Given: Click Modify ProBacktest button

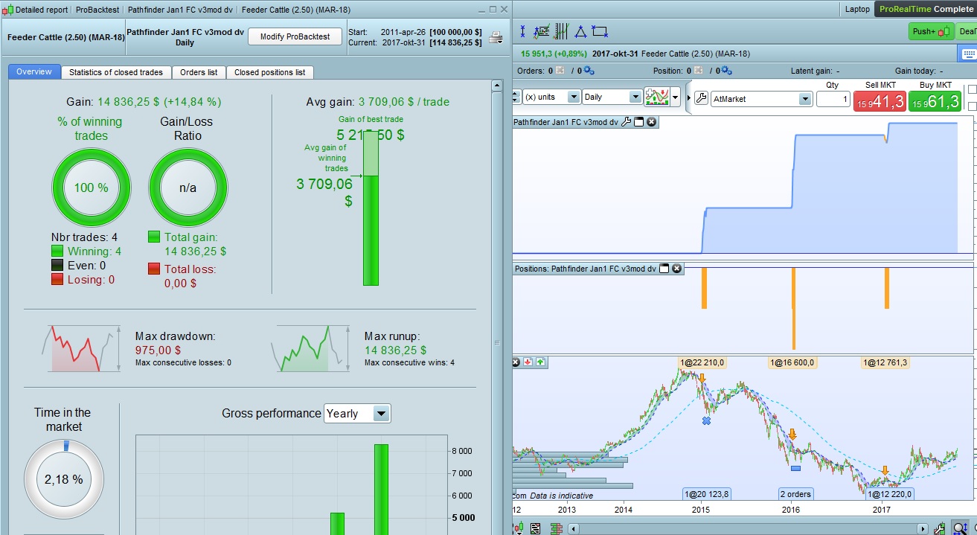Looking at the screenshot, I should [x=295, y=36].
